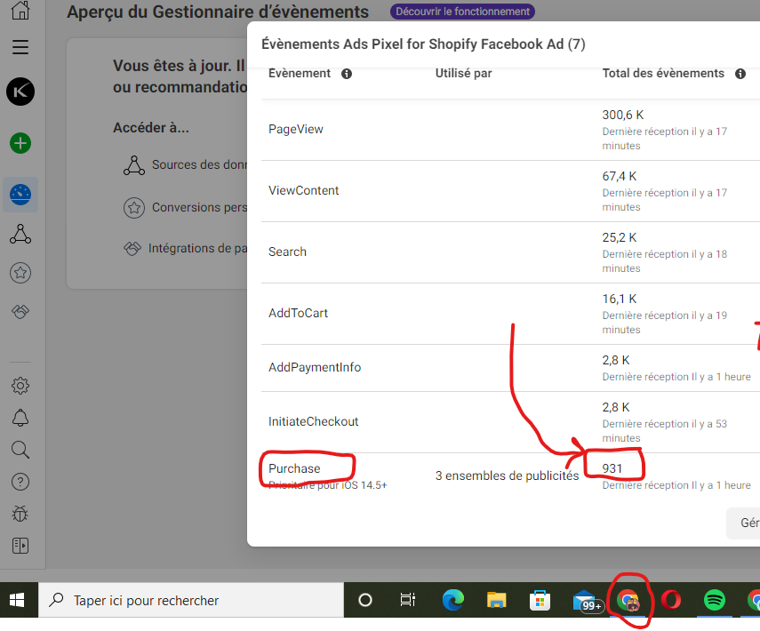The image size is (760, 631).
Task: Click the Évènement column header
Action: coord(300,73)
